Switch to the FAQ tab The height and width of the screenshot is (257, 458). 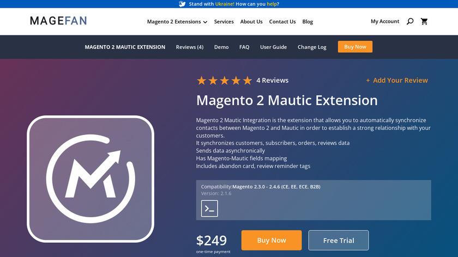point(244,47)
